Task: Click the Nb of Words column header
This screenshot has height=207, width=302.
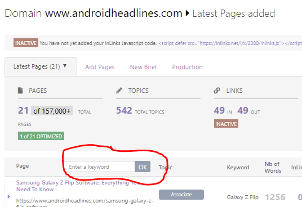Action: point(273,167)
